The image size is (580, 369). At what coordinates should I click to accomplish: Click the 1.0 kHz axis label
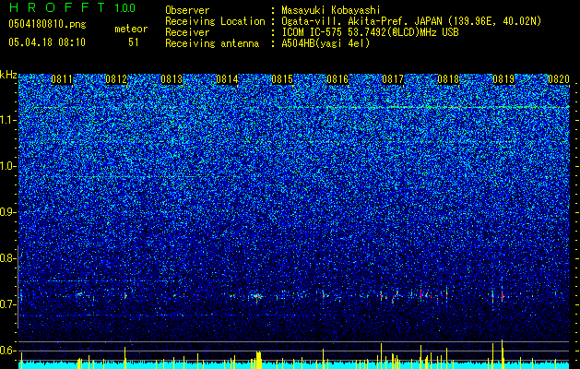click(7, 166)
